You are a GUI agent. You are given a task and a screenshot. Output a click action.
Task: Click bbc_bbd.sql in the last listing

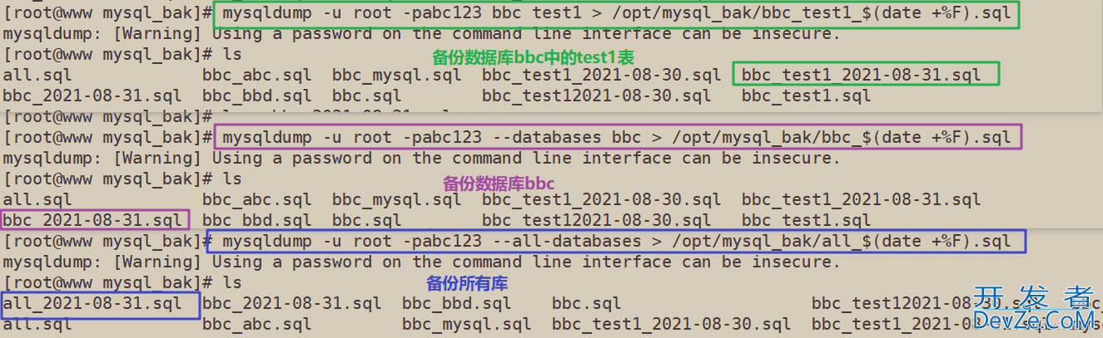pyautogui.click(x=457, y=303)
